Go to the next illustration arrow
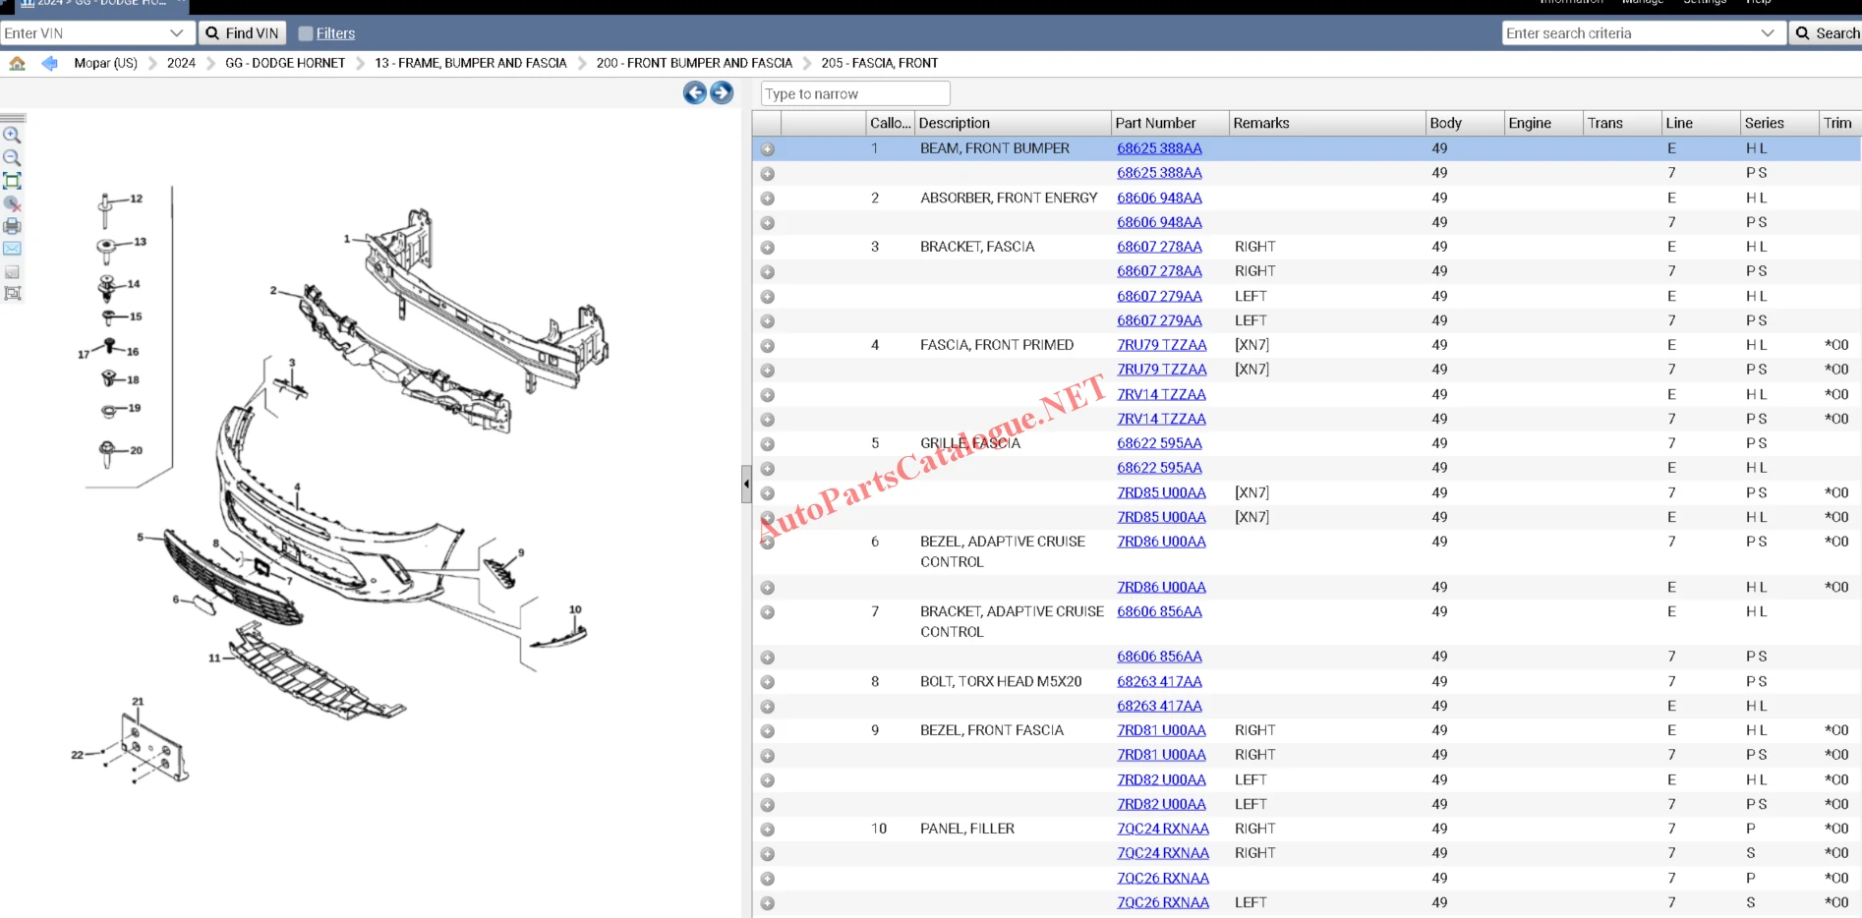 click(722, 92)
